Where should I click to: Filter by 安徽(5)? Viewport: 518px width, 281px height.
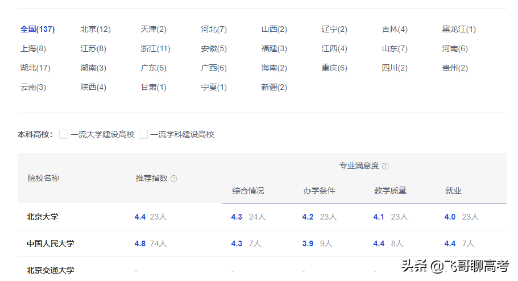(214, 48)
